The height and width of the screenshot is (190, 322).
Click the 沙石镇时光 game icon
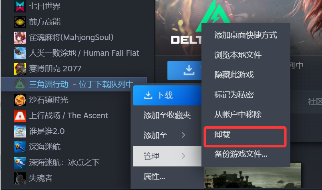pos(20,100)
